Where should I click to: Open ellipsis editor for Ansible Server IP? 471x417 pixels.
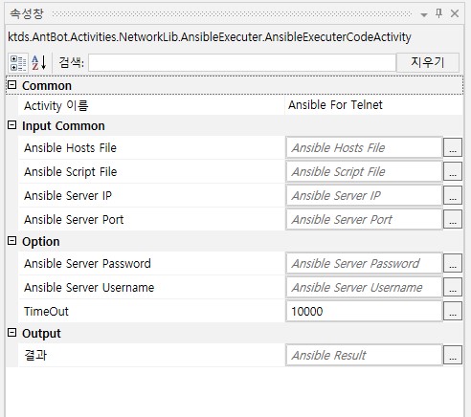(453, 195)
